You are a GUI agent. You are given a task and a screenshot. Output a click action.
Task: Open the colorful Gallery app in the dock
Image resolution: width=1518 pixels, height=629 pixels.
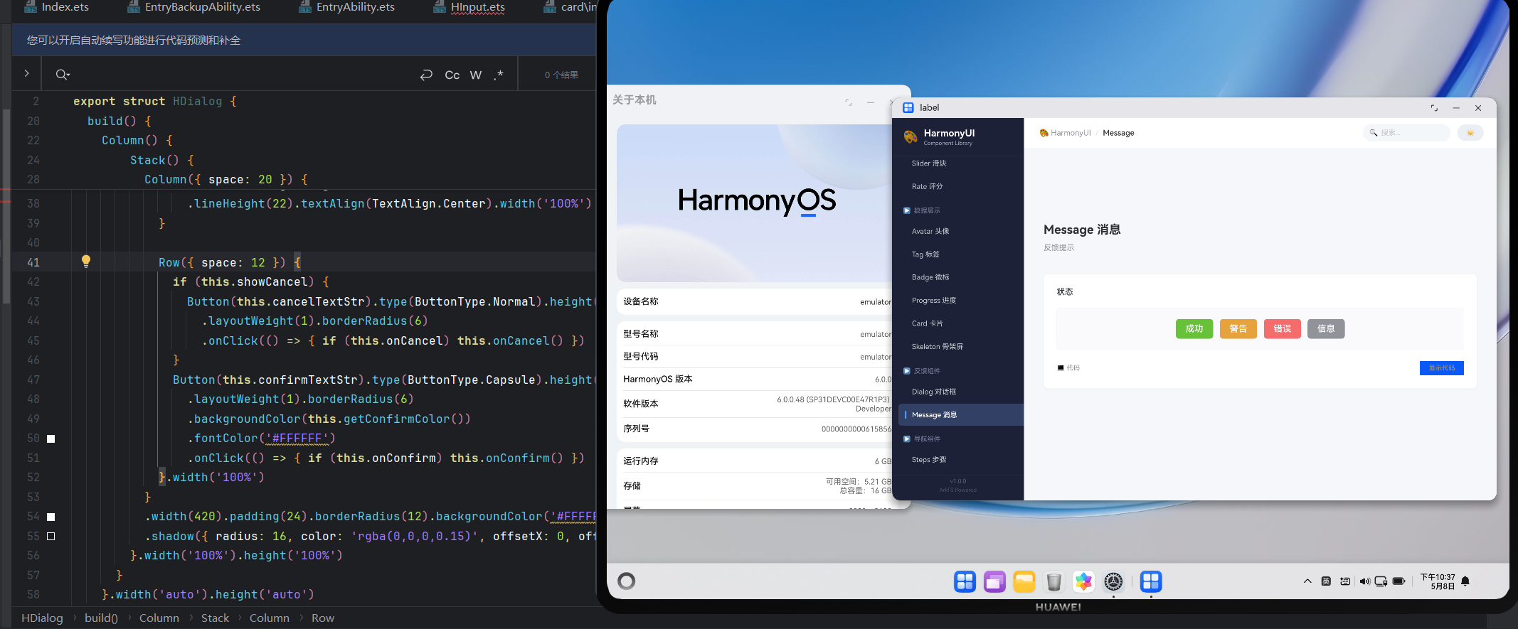pyautogui.click(x=1083, y=581)
